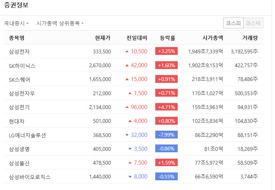This screenshot has width=275, height=190.
Task: Click the 현재가 column header
Action: click(103, 38)
